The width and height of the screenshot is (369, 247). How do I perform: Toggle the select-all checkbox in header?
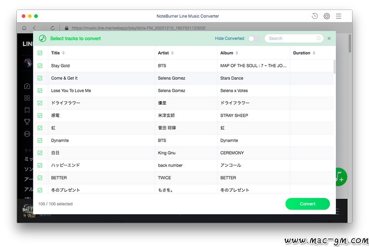coord(40,53)
